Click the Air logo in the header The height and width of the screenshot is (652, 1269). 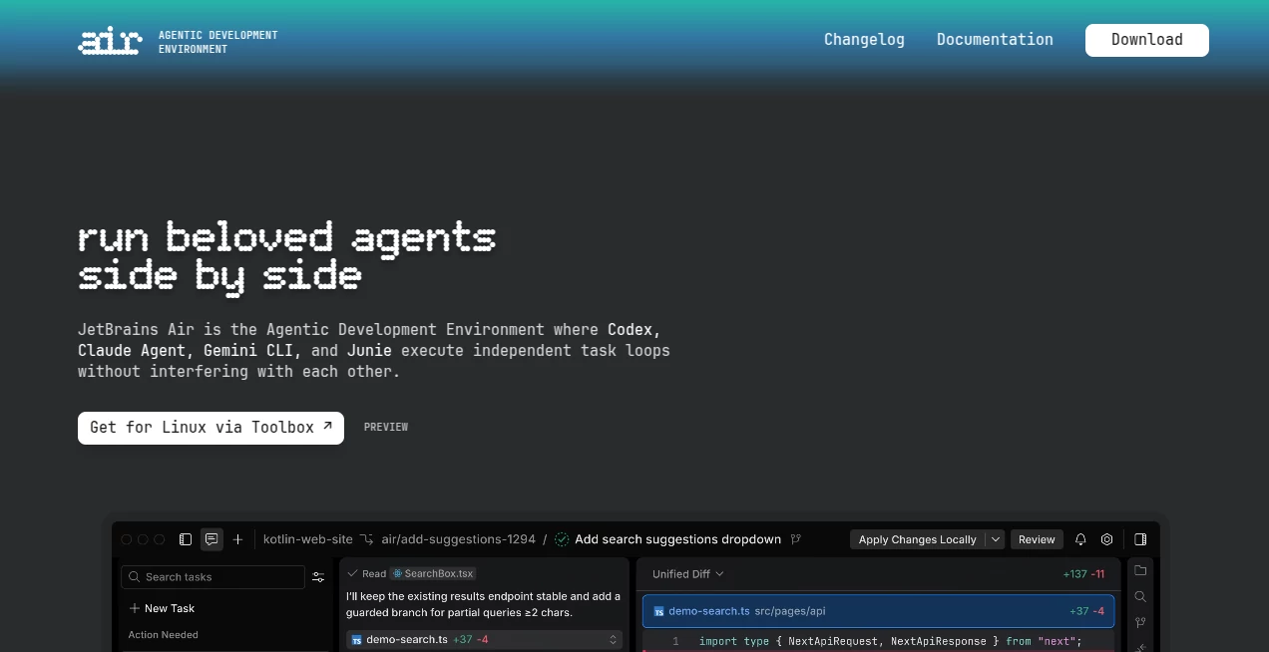[x=110, y=41]
